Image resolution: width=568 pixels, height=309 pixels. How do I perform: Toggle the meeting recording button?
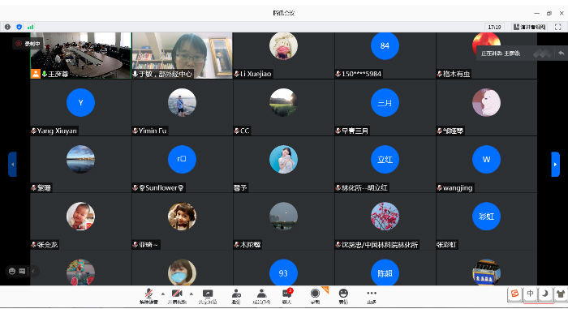315,296
